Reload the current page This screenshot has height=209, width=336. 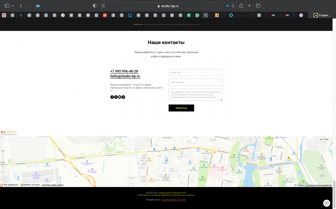[x=233, y=6]
